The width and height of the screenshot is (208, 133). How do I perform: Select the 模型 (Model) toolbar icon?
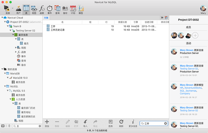(x=81, y=10)
